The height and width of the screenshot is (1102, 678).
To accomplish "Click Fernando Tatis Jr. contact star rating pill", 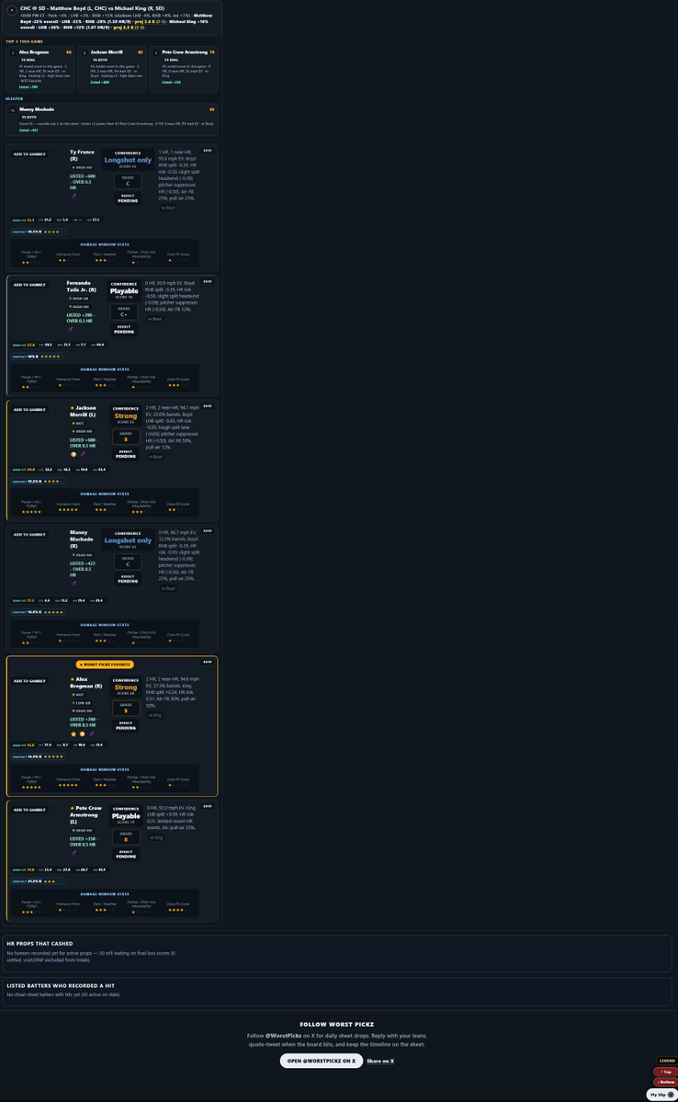I will click(x=37, y=357).
